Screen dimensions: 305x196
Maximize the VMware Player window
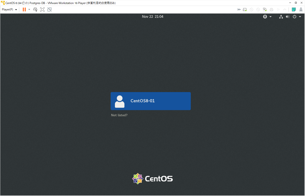click(x=296, y=3)
